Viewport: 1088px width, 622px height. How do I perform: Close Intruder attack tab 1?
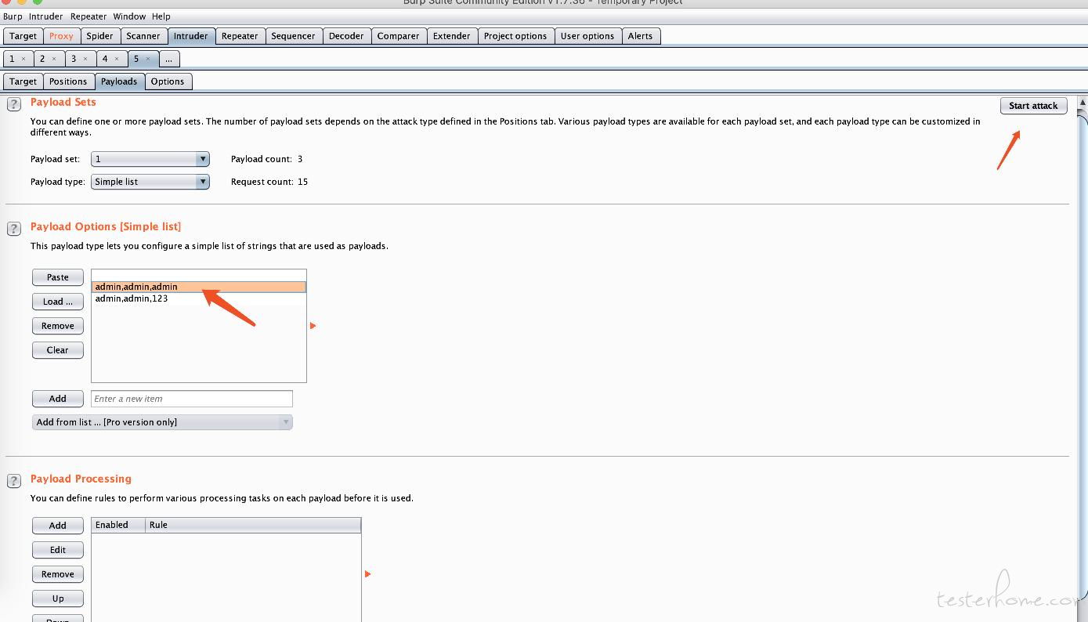[x=23, y=59]
